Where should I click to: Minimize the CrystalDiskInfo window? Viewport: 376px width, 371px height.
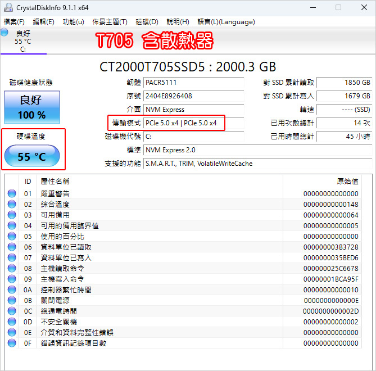313,8
